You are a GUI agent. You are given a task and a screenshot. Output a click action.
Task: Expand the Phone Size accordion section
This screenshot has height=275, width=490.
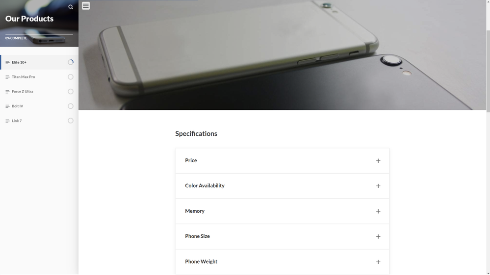(282, 237)
